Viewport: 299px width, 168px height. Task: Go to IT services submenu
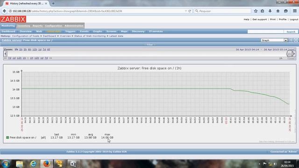156,31
